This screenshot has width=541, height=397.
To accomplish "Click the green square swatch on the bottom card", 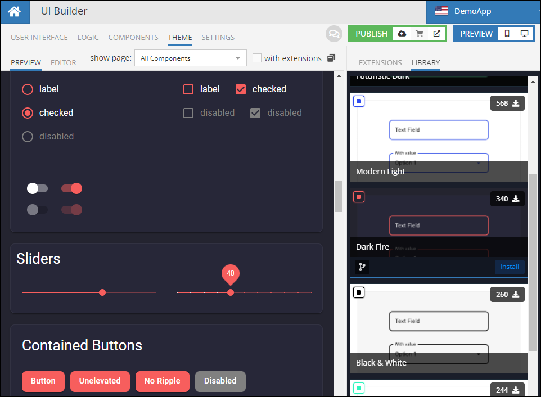I will pos(359,388).
